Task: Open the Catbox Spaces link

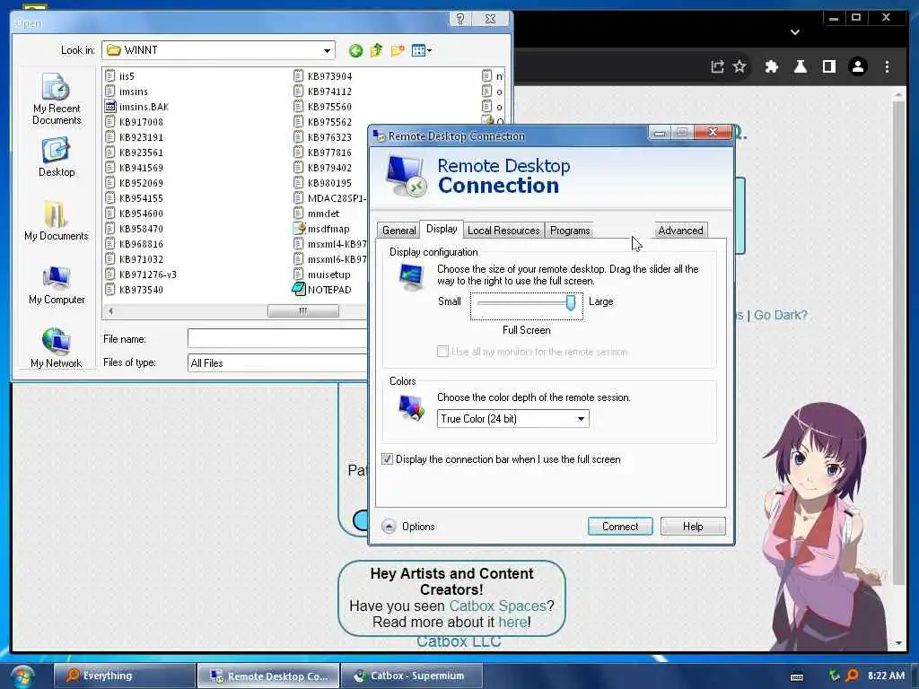Action: click(x=497, y=606)
